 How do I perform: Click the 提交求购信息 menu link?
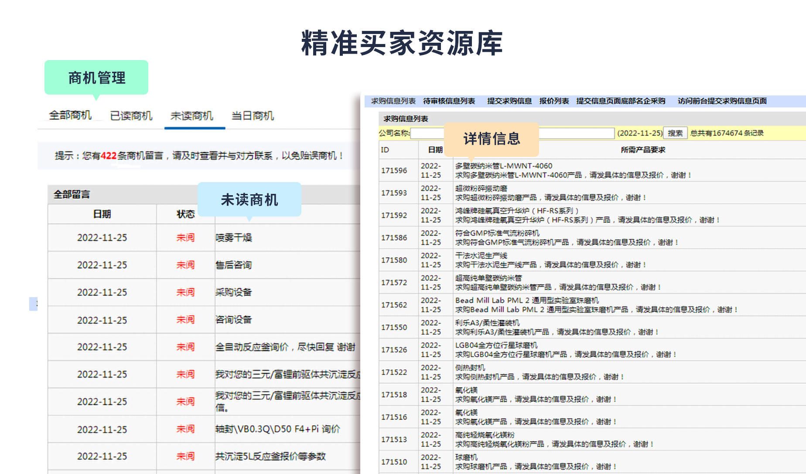[x=509, y=101]
